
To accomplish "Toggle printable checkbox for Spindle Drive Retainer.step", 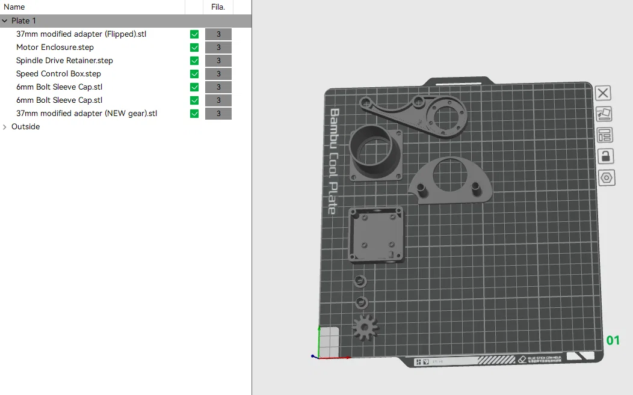I will point(194,61).
